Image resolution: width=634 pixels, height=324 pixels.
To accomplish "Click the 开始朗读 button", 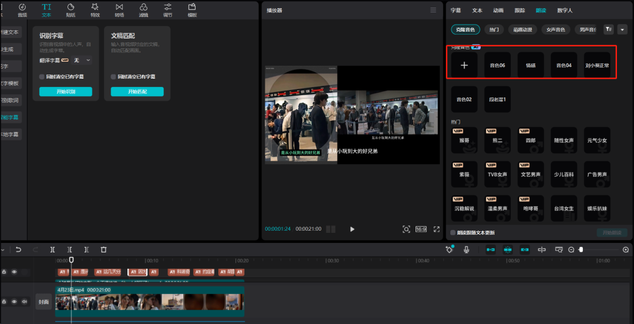I will tap(612, 232).
